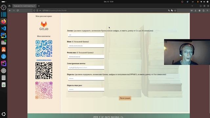210x118 pixels.
Task: Click the shield tracking-protection icon
Action: [34, 10]
